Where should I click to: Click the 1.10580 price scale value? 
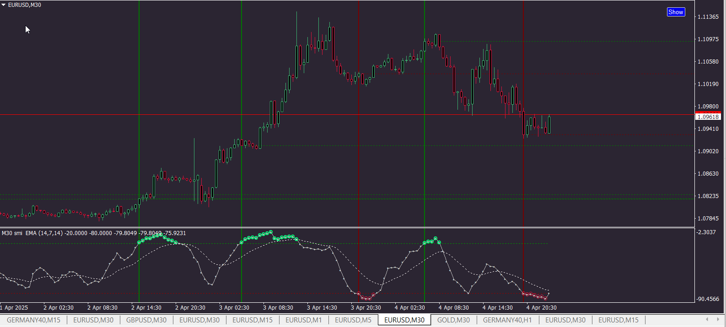tap(708, 62)
